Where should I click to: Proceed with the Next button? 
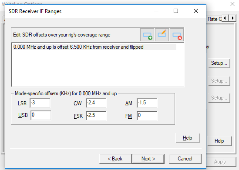[148, 159]
